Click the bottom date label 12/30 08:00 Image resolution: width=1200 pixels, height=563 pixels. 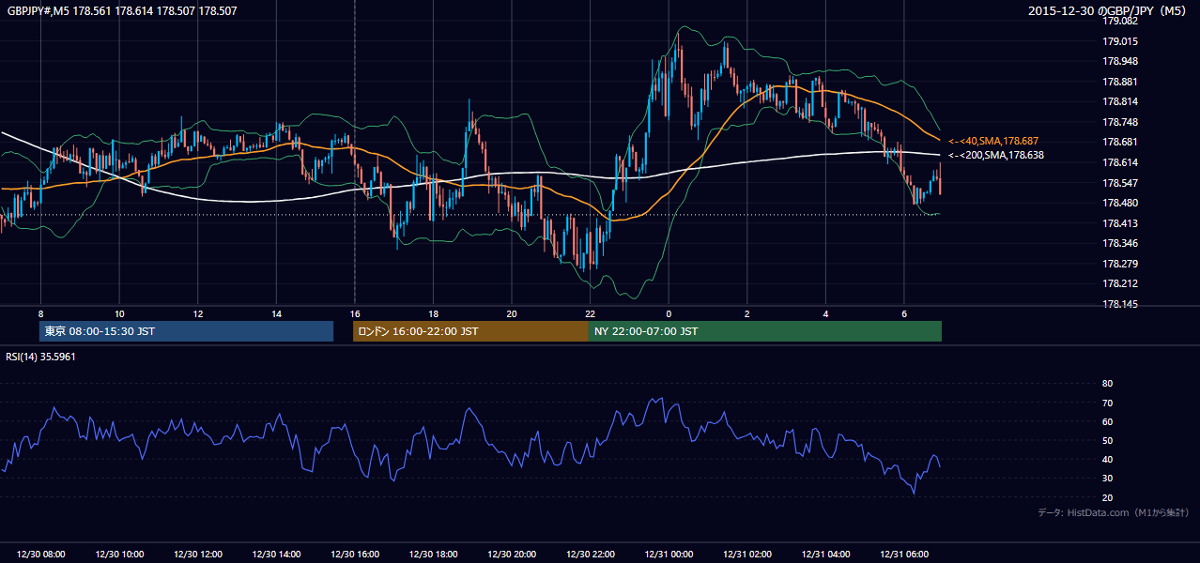tap(40, 555)
